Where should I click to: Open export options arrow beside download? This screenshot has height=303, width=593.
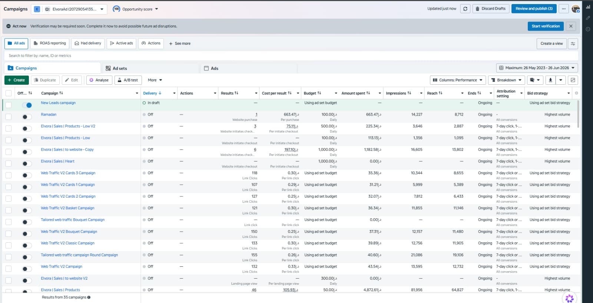[x=561, y=80]
